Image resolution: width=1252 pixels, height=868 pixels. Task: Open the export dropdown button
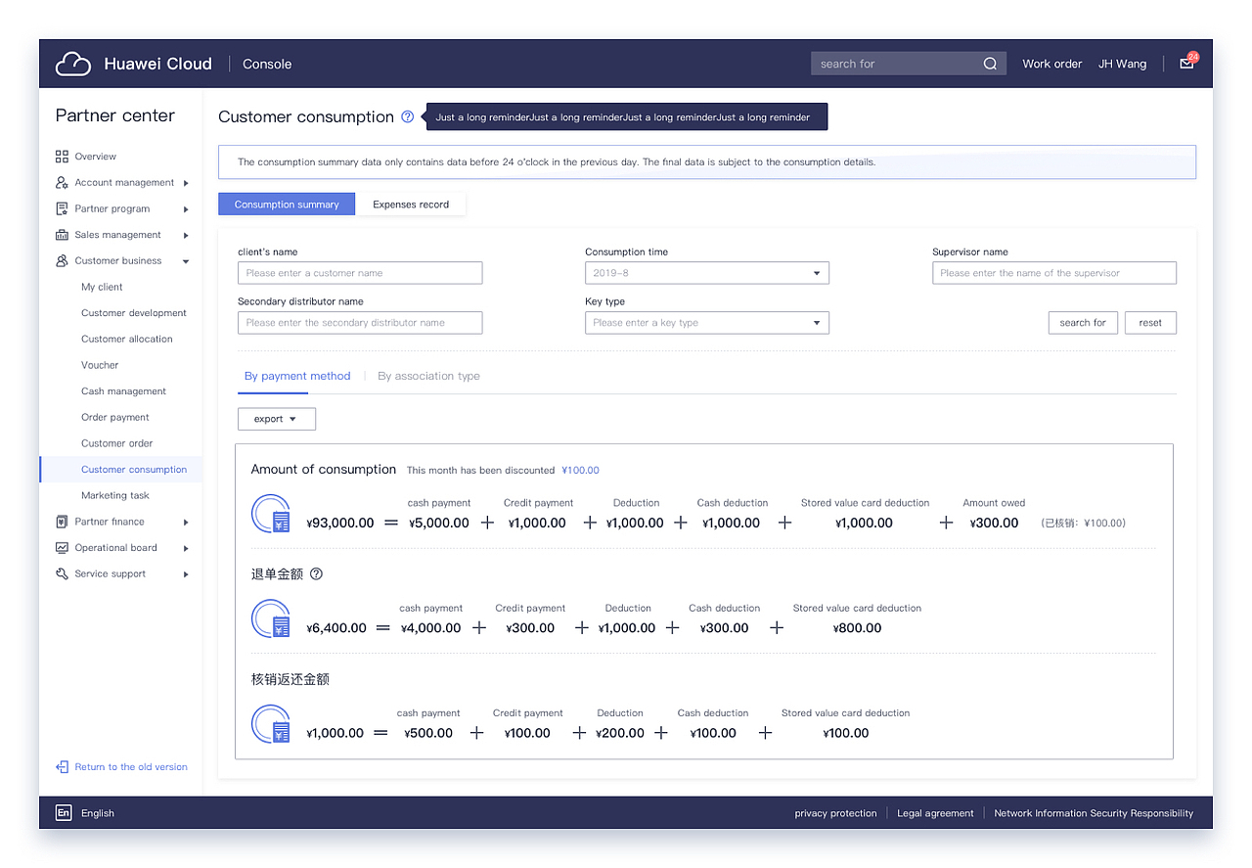click(x=277, y=419)
